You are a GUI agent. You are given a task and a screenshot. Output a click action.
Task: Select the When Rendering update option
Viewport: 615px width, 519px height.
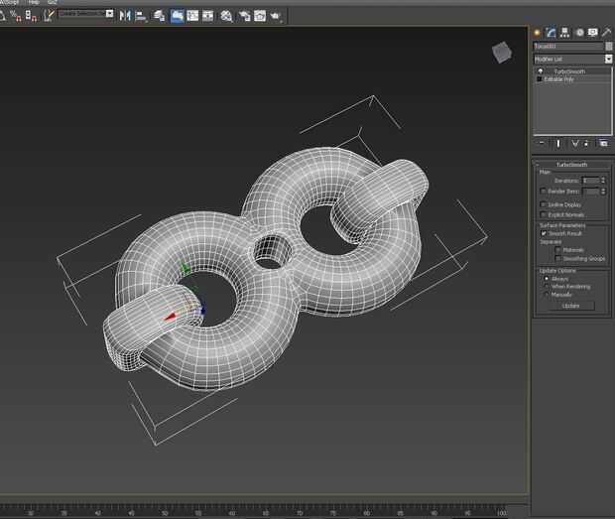tap(545, 286)
